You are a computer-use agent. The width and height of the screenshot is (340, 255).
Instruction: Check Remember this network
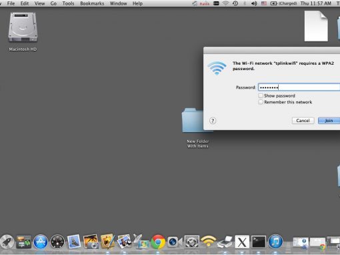pyautogui.click(x=261, y=102)
